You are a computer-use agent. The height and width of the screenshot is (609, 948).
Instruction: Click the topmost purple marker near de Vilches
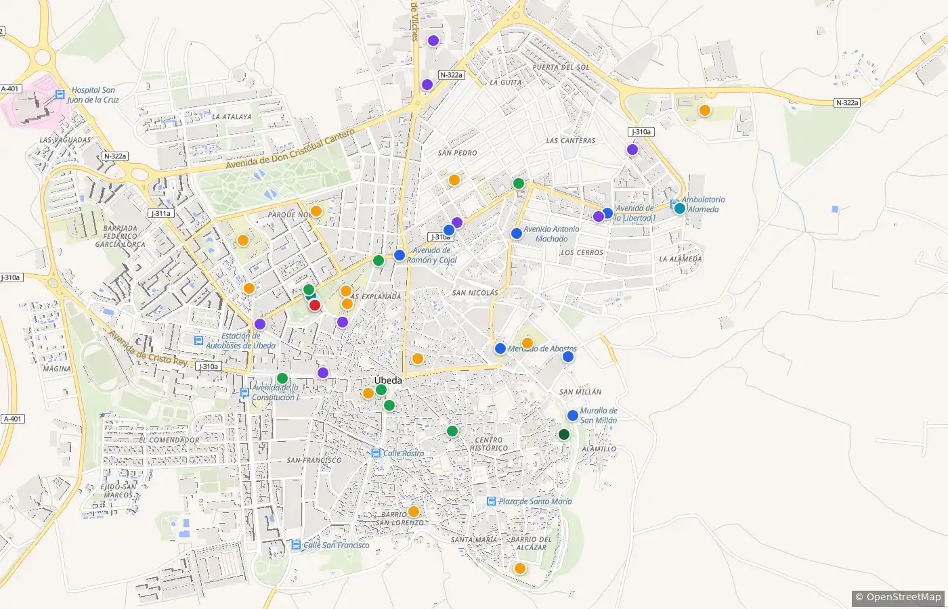coord(434,41)
